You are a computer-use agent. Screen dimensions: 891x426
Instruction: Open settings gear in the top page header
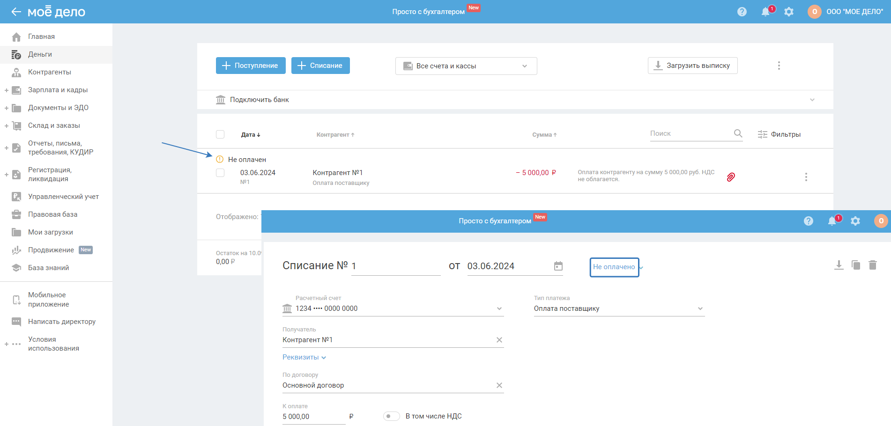789,12
